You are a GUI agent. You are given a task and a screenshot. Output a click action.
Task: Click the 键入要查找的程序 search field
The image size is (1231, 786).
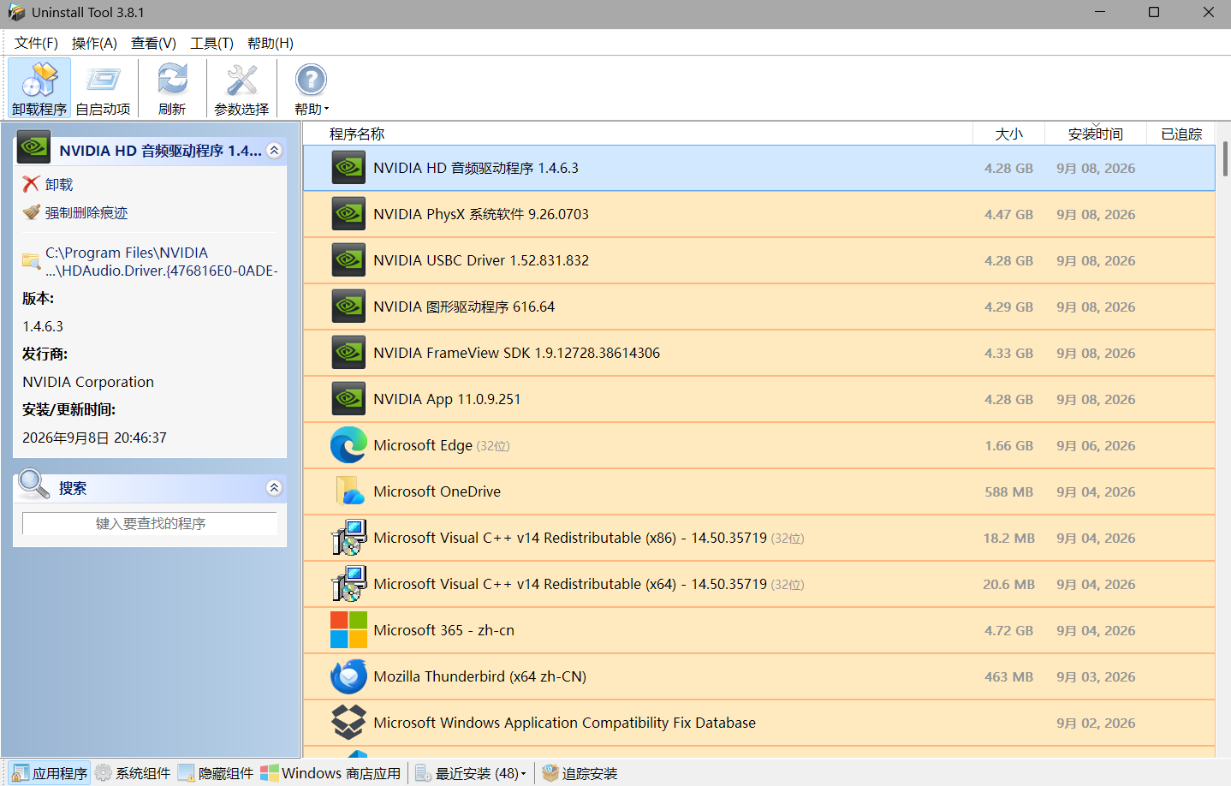pyautogui.click(x=150, y=523)
